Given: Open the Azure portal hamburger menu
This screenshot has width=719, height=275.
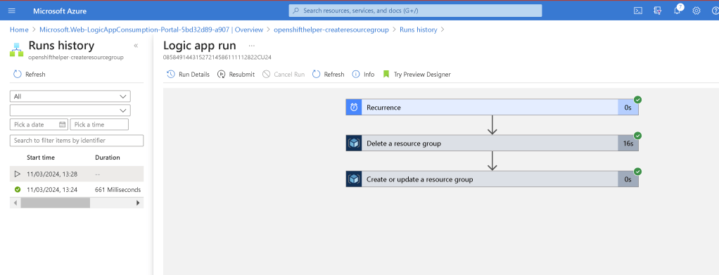Looking at the screenshot, I should pyautogui.click(x=12, y=11).
